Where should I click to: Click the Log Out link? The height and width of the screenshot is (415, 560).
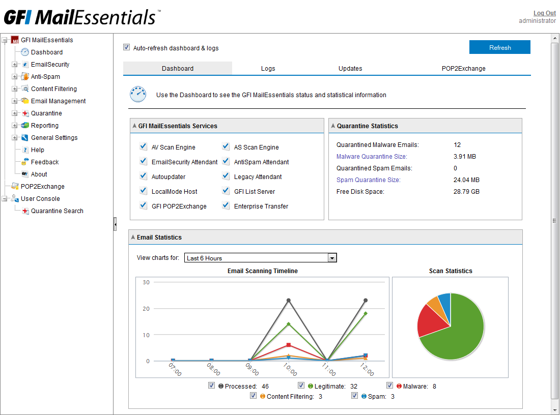click(544, 13)
